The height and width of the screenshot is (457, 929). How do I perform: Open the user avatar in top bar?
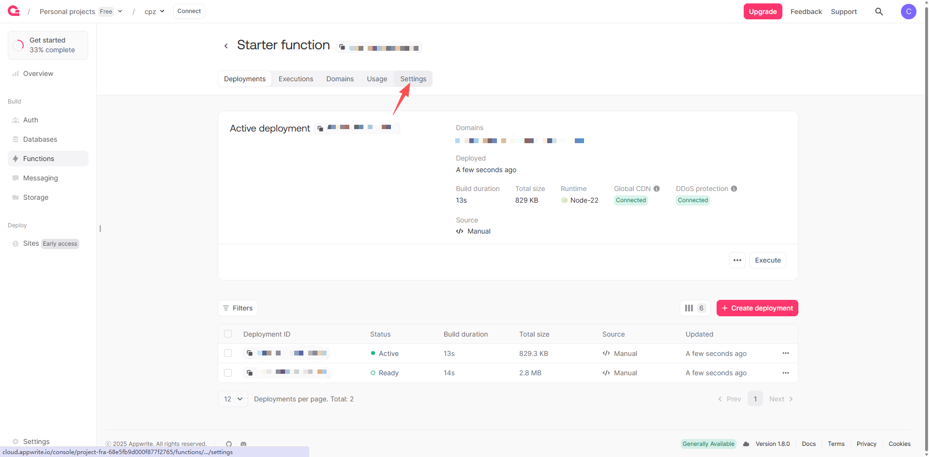coord(908,12)
